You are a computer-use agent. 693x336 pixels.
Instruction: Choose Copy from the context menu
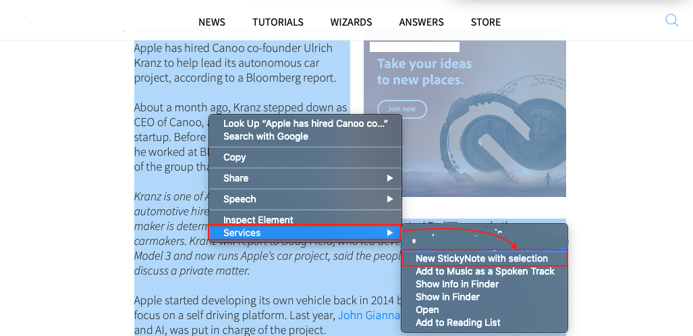pos(305,157)
